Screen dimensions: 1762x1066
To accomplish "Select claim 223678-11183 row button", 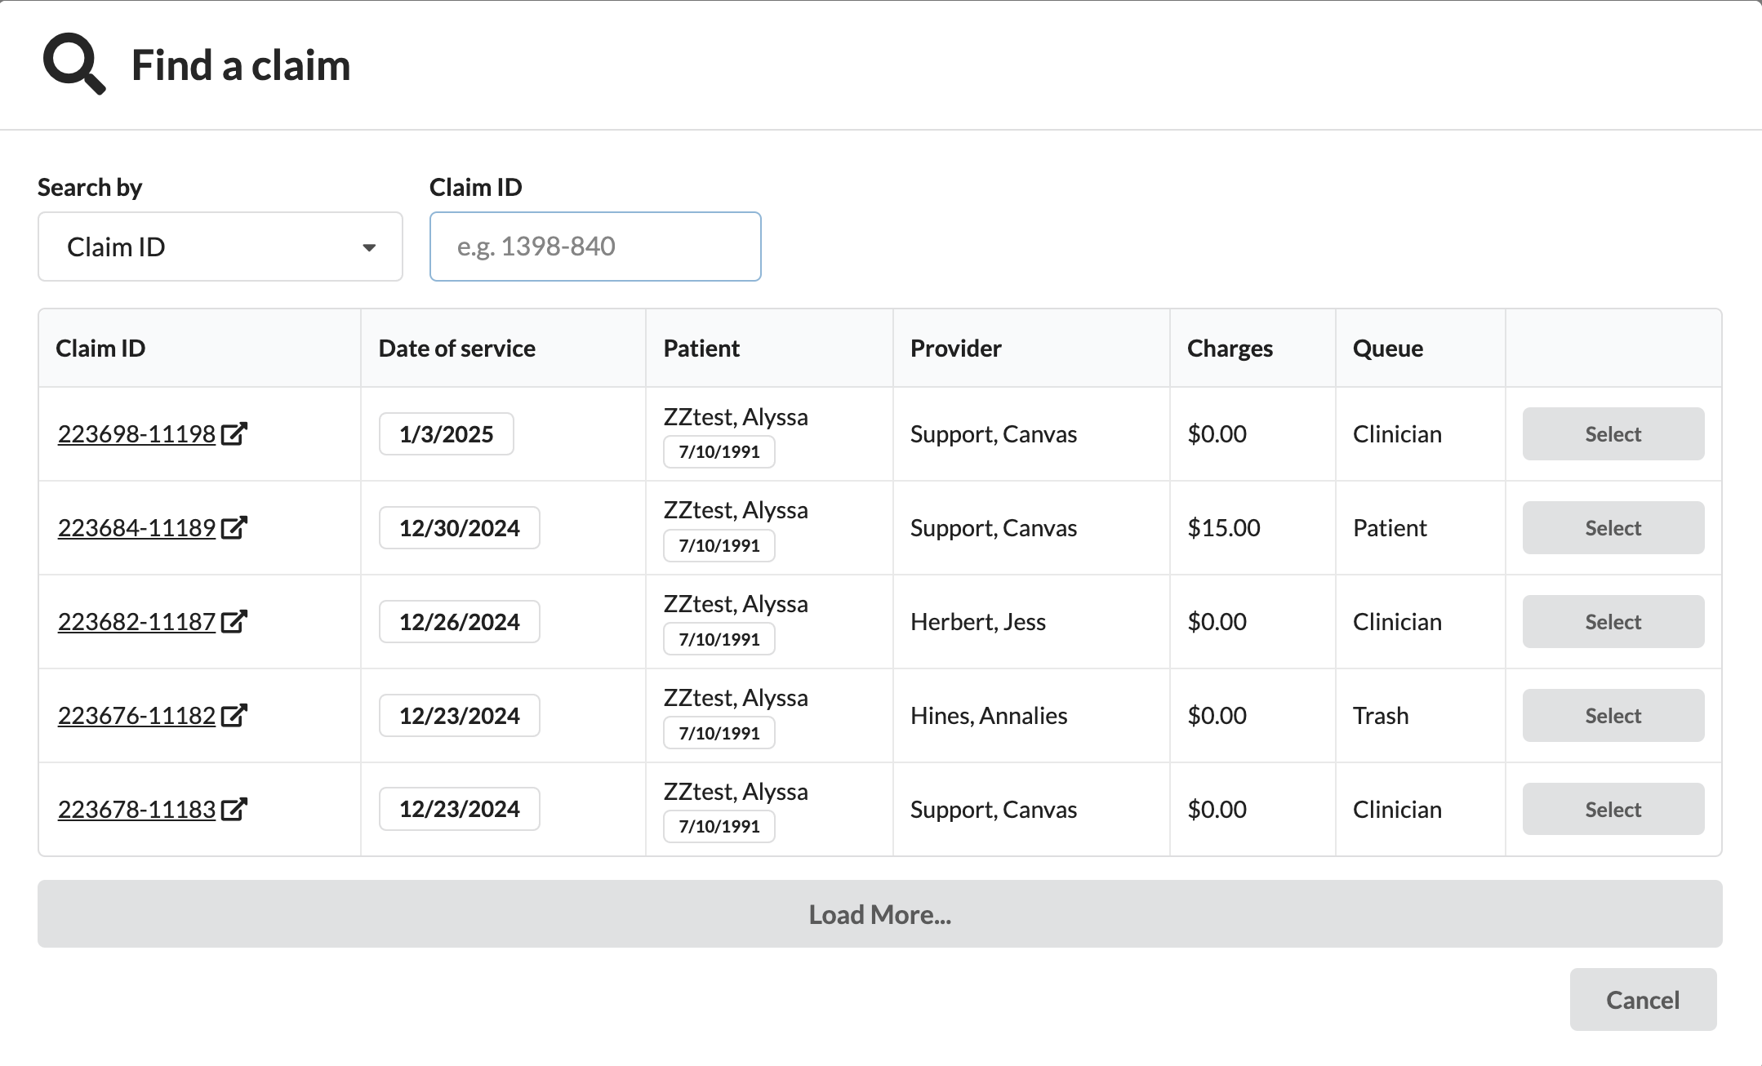I will 1613,809.
